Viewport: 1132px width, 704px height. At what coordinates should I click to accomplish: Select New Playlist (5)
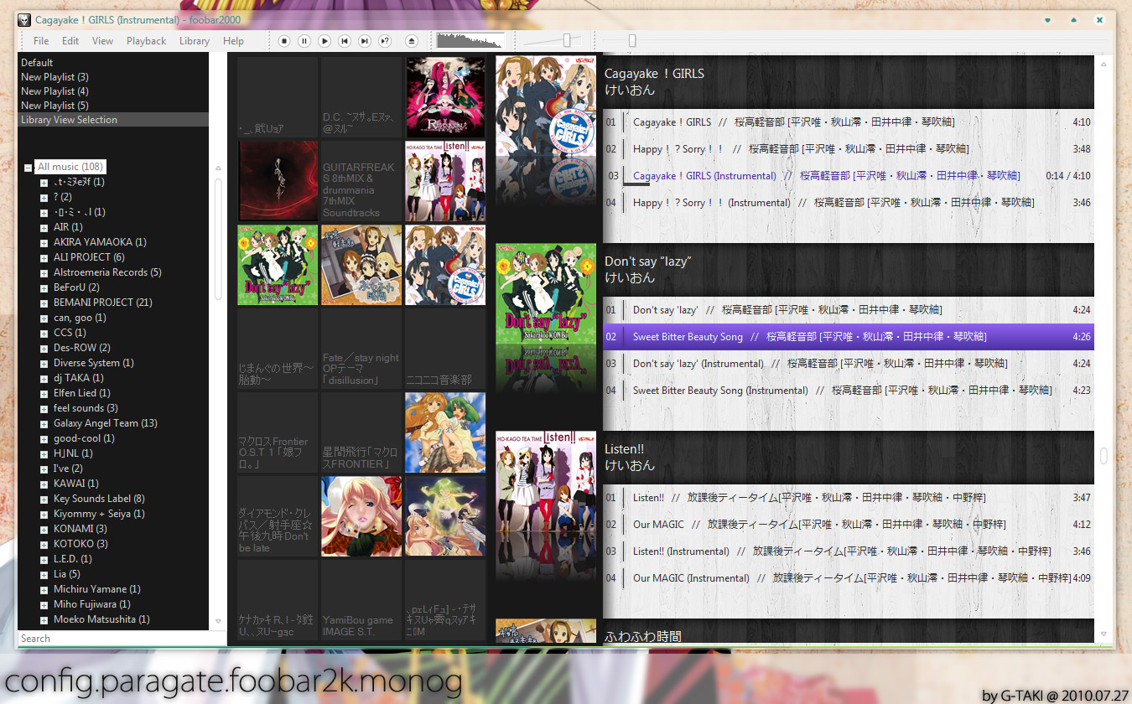tap(113, 106)
